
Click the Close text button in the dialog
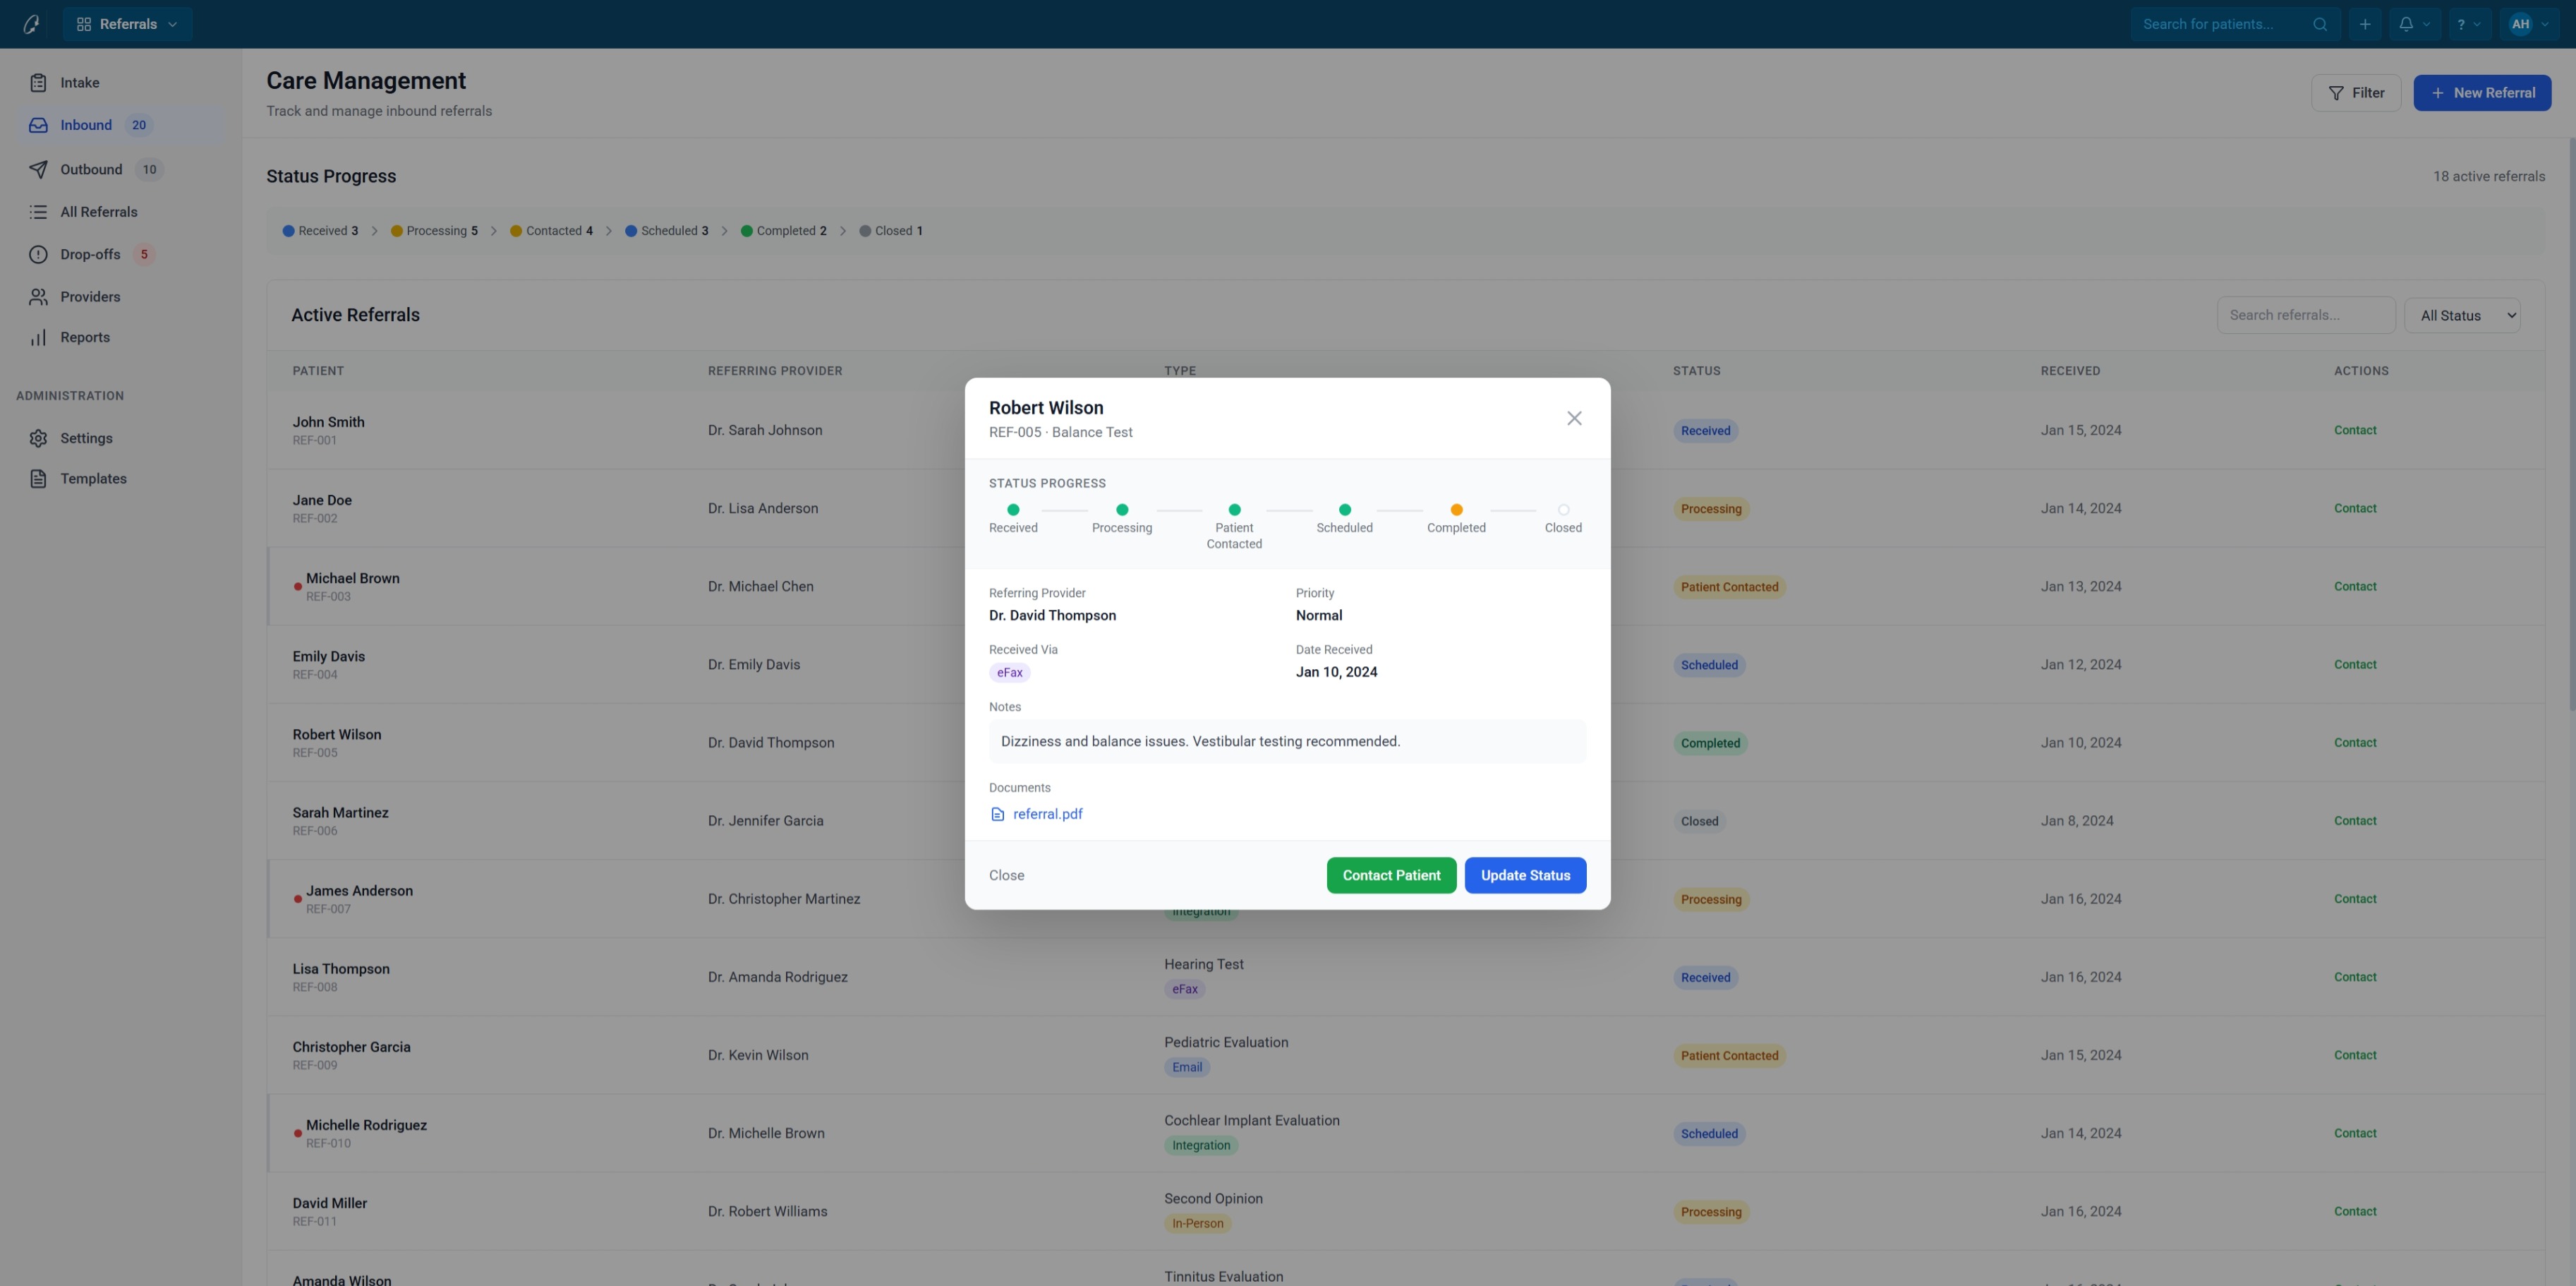(1006, 875)
